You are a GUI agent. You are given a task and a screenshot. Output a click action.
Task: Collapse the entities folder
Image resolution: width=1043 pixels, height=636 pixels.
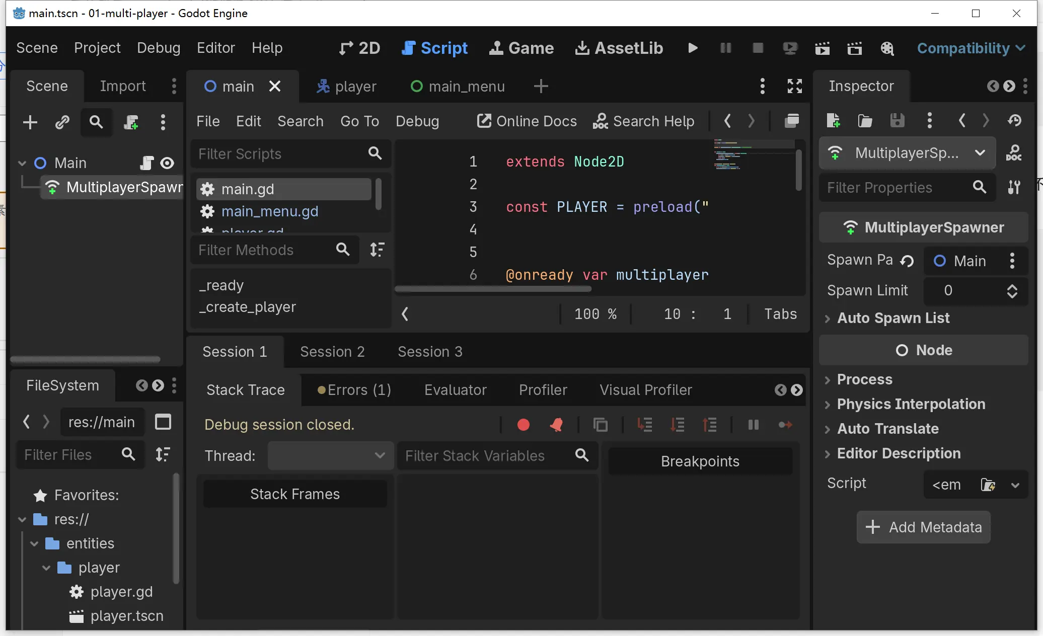[x=34, y=543]
